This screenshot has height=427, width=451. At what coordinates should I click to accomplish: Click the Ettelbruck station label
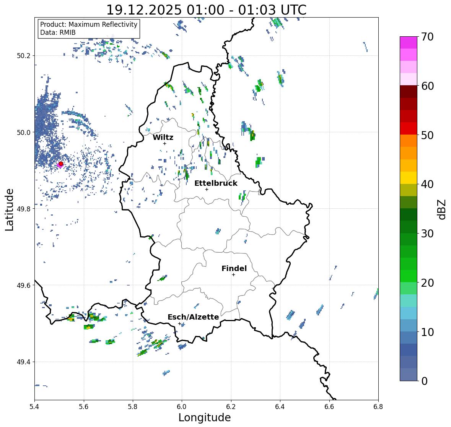216,183
